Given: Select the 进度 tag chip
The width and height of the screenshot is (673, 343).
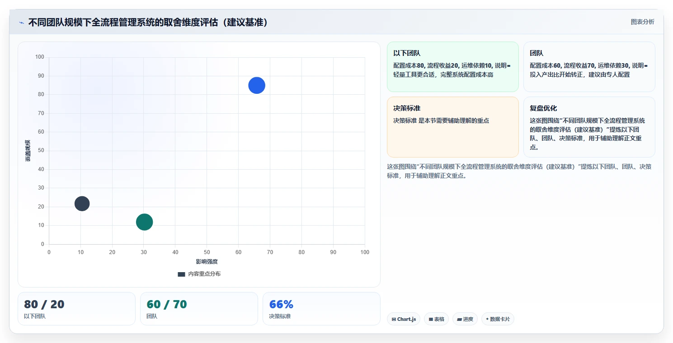Looking at the screenshot, I should [465, 319].
